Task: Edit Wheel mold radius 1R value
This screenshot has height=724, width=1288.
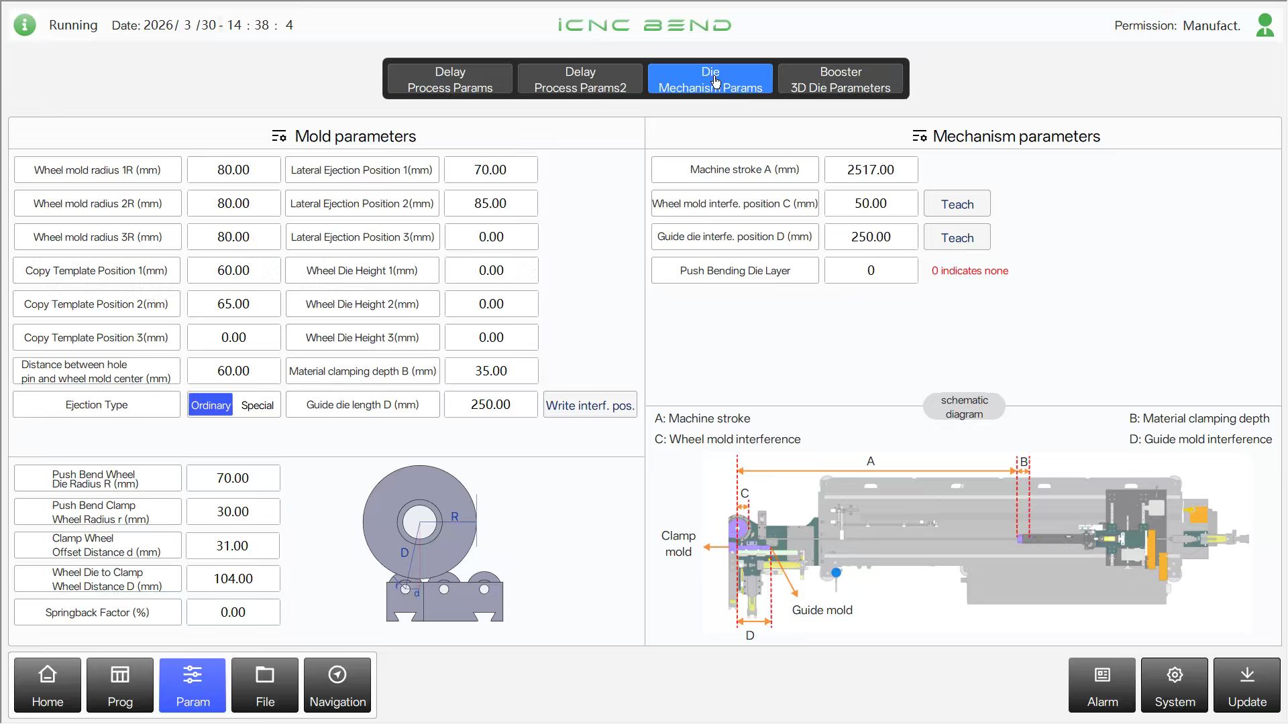Action: [233, 170]
